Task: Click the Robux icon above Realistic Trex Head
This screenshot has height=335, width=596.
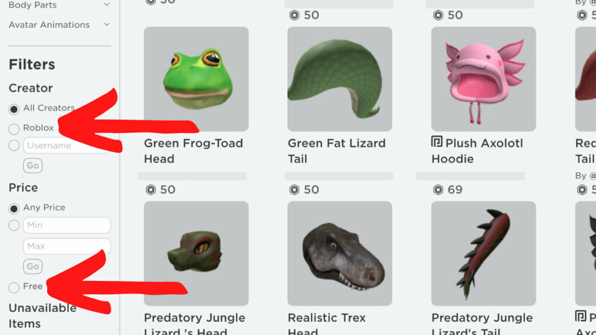Action: click(295, 190)
